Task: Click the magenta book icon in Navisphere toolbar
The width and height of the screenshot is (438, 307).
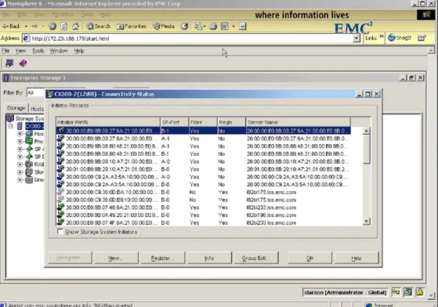Action: [23, 63]
